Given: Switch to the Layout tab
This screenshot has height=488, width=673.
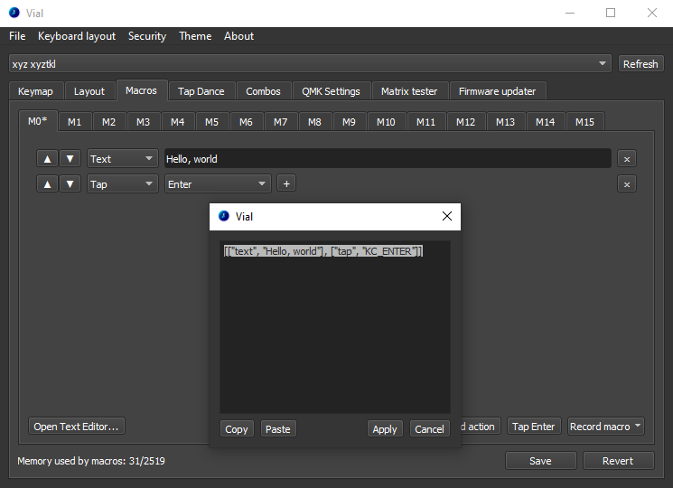Looking at the screenshot, I should point(89,91).
